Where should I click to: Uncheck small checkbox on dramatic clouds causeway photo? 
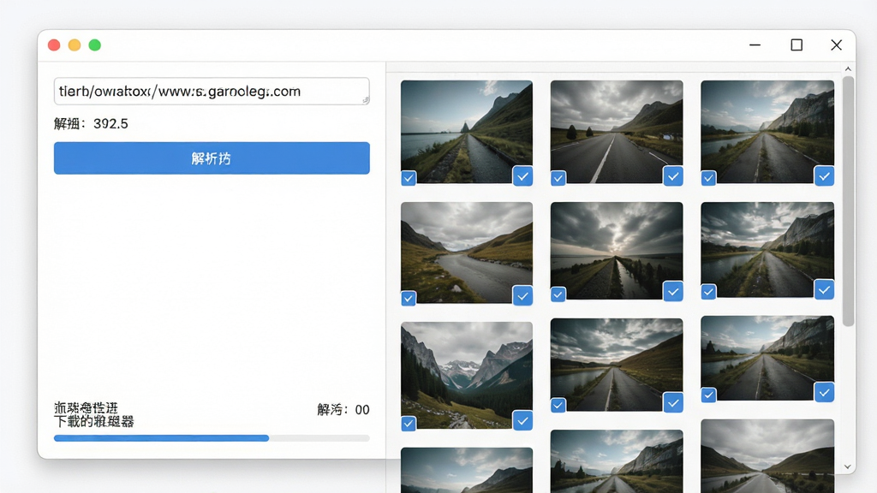coord(558,294)
